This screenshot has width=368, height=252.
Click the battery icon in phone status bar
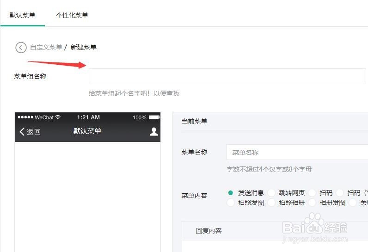click(x=154, y=117)
